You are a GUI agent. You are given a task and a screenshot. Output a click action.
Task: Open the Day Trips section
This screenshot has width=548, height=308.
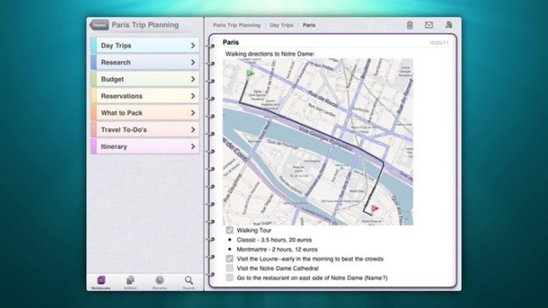145,46
